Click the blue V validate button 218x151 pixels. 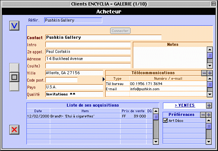[14, 26]
